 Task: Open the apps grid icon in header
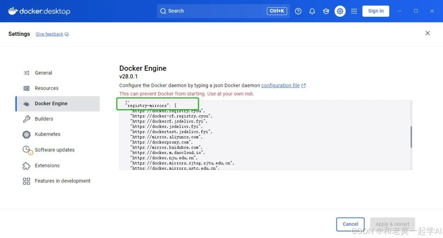[354, 11]
